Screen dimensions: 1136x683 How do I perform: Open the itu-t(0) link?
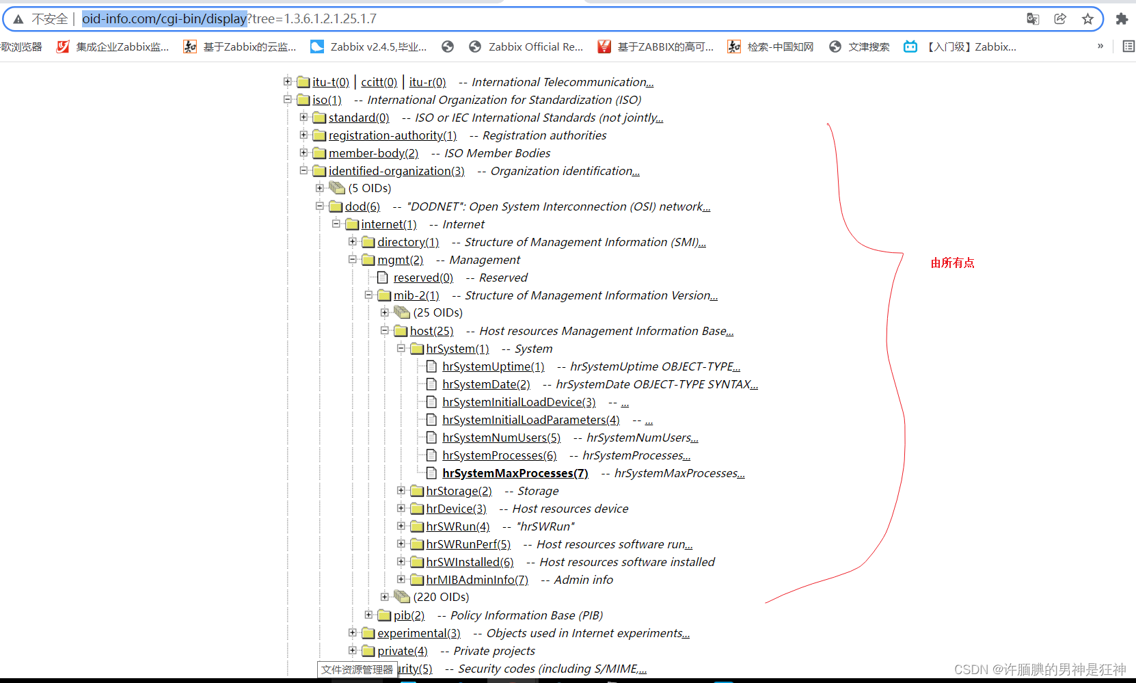click(331, 82)
